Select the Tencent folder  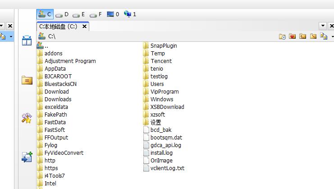pyautogui.click(x=157, y=61)
